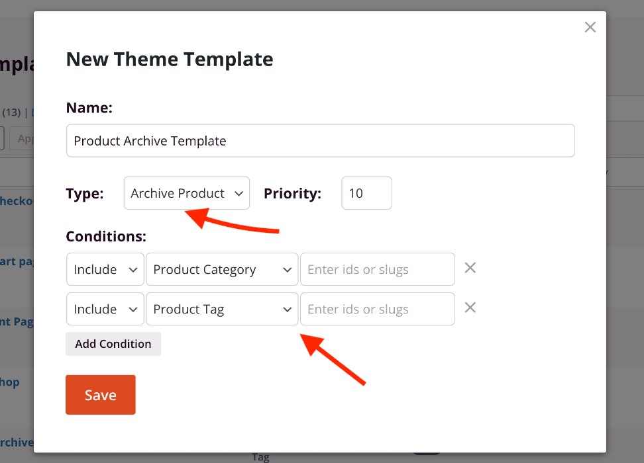
Task: Save the new theme template
Action: [100, 395]
